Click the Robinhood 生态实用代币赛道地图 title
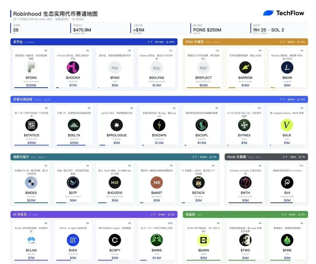 click(x=55, y=14)
